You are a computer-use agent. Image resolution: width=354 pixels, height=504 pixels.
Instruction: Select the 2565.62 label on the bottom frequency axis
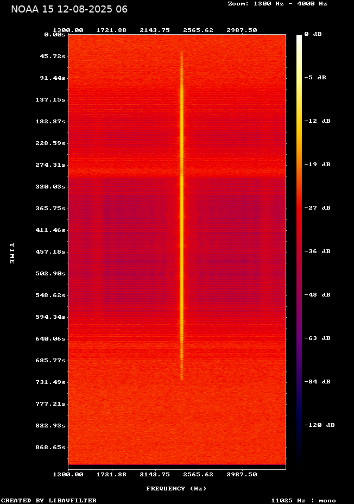[198, 475]
